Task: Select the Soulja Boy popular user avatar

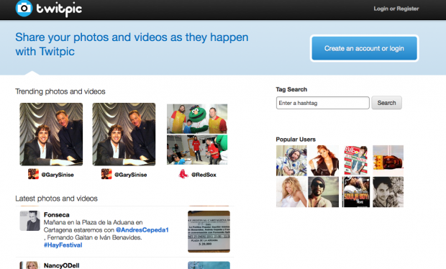Action: coord(356,192)
